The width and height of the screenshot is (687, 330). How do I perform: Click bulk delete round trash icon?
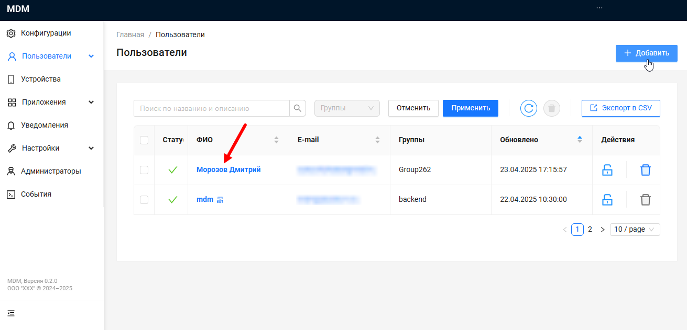coord(552,108)
